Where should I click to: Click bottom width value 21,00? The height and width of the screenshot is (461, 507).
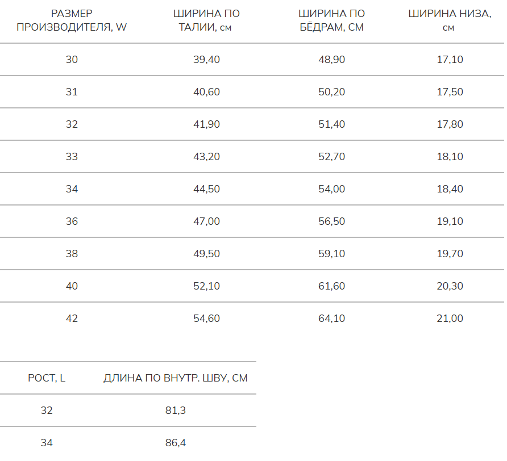coord(450,318)
